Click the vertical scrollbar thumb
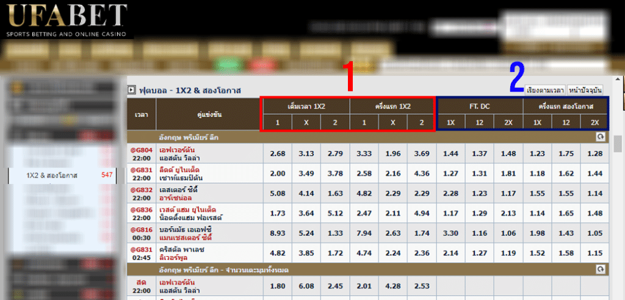 coord(618,143)
